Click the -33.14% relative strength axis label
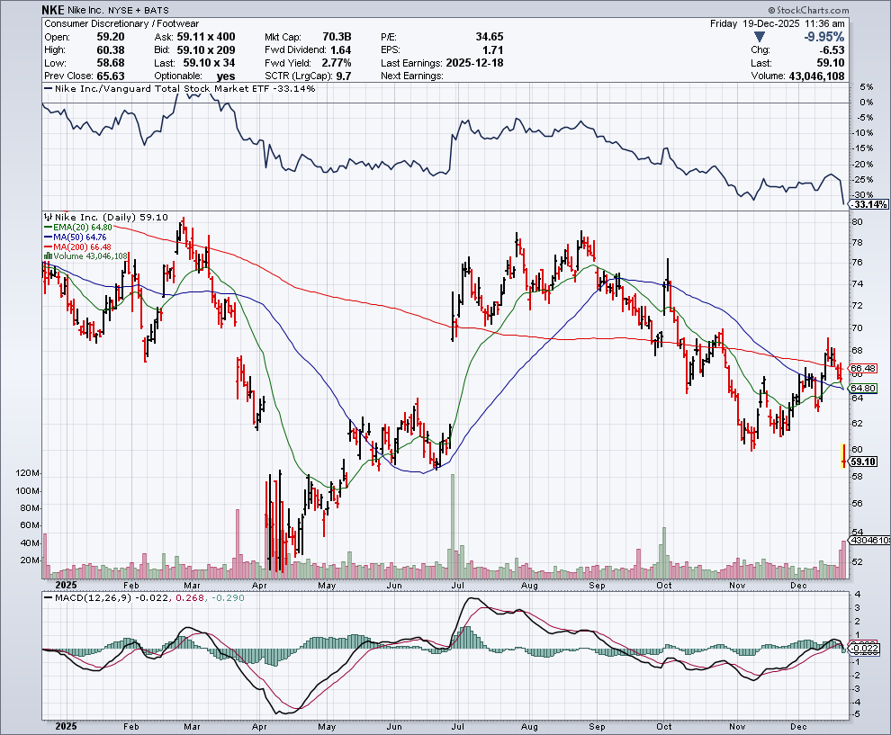Screen dimensions: 891x735 click(869, 205)
